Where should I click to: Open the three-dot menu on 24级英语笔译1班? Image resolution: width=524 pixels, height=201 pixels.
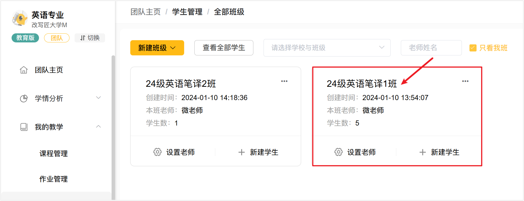(x=465, y=81)
